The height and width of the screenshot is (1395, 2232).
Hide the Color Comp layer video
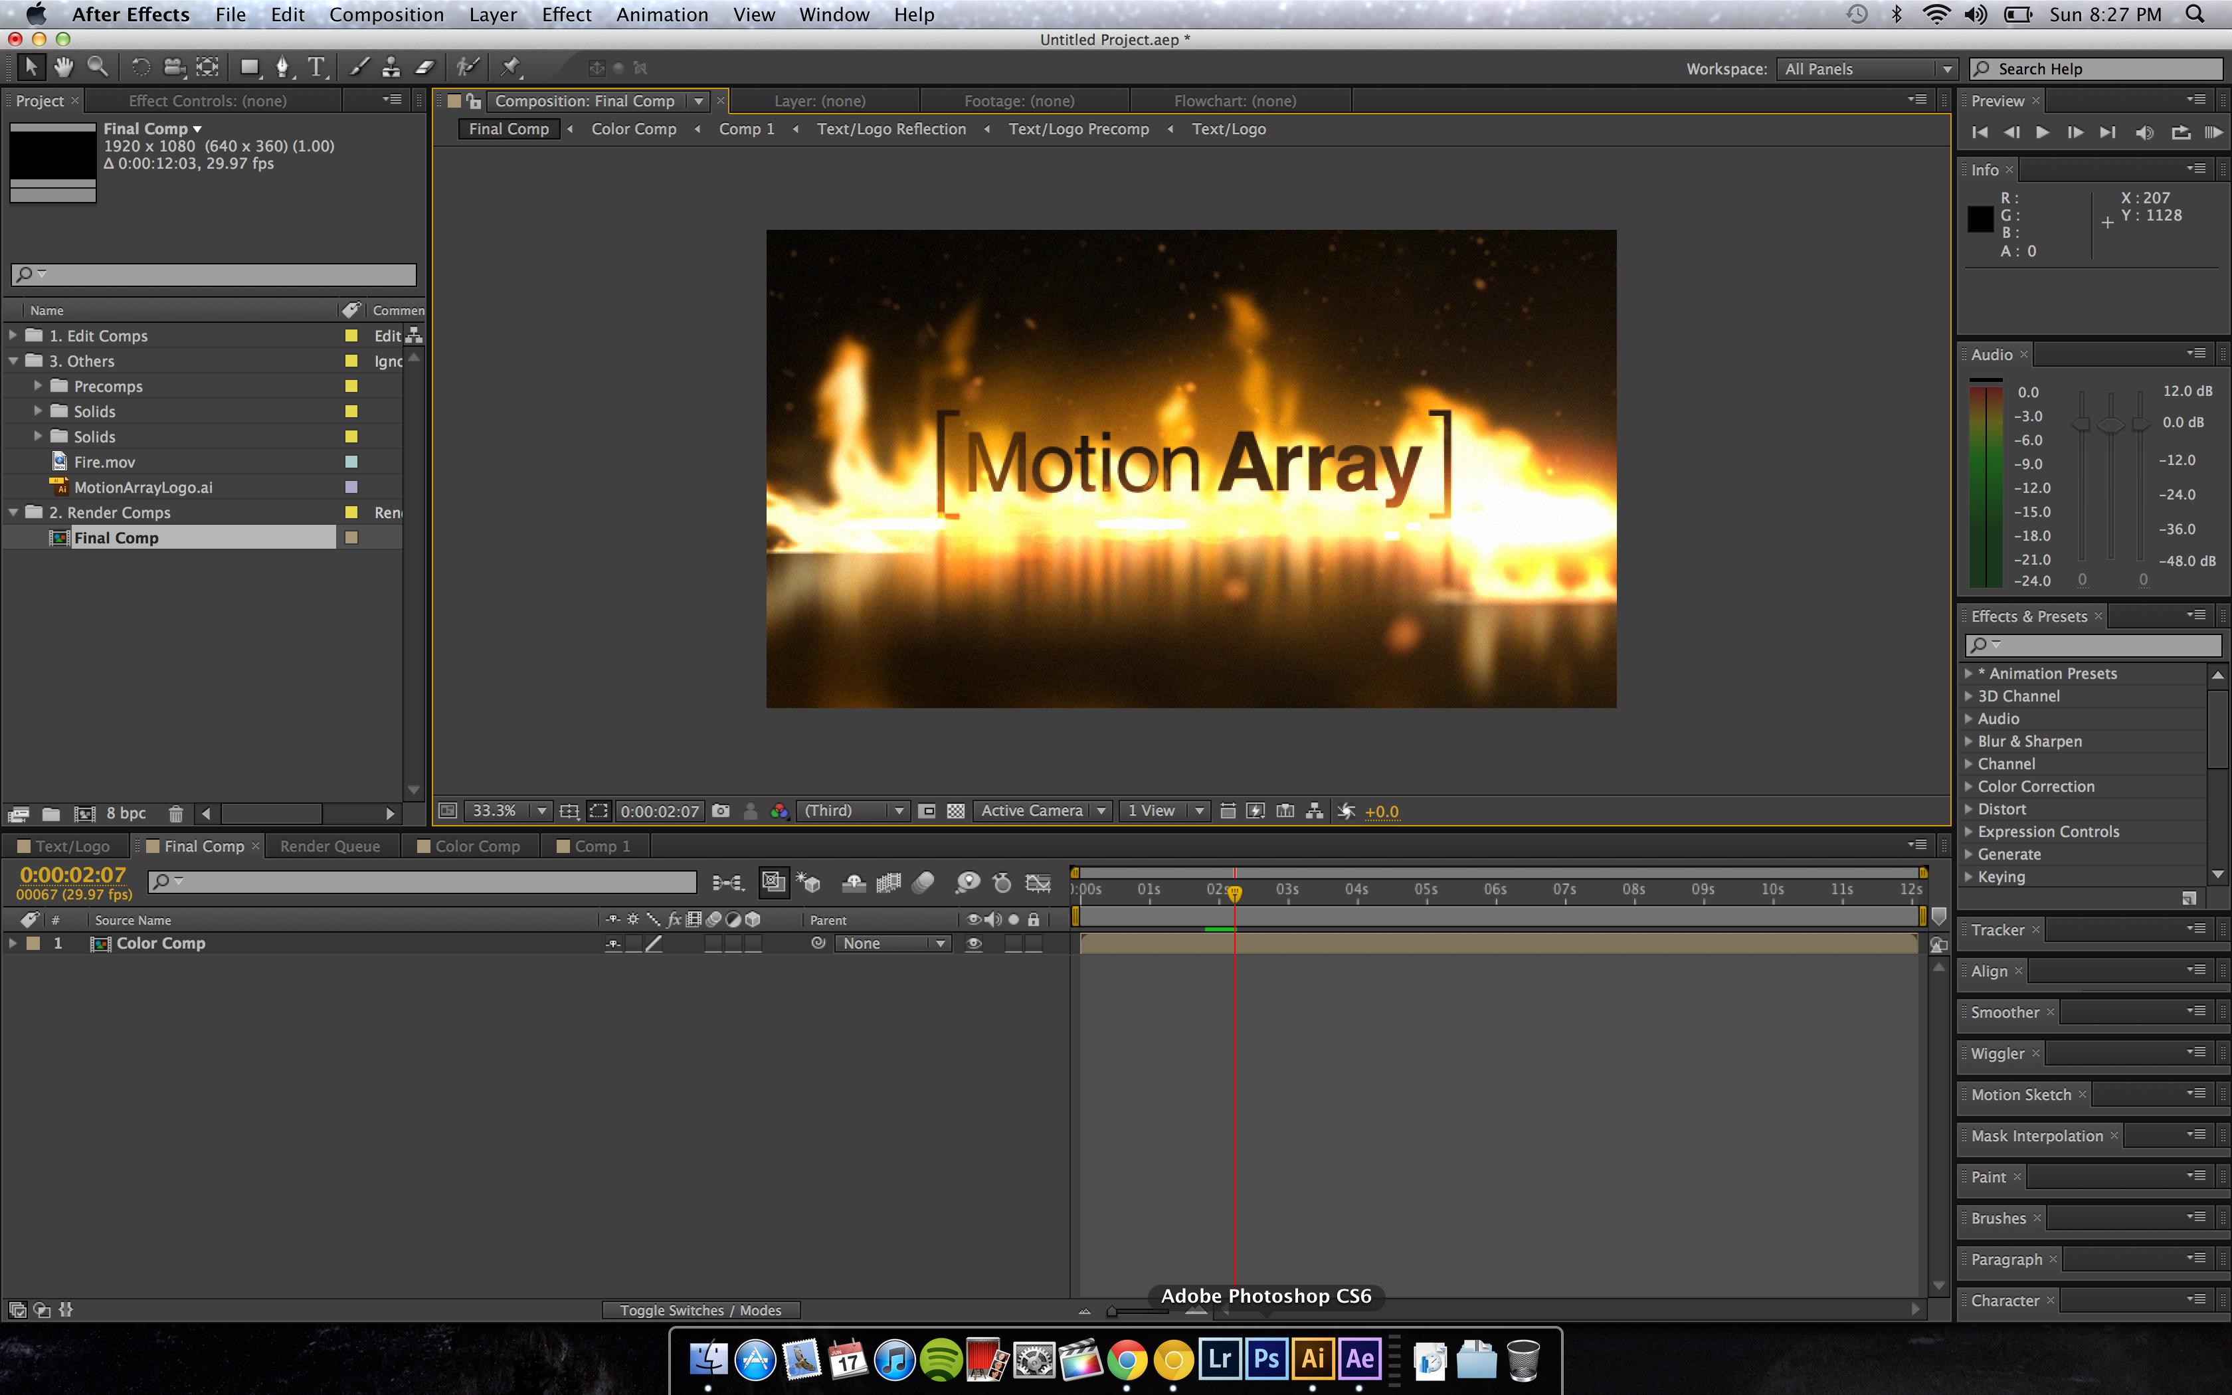point(973,943)
